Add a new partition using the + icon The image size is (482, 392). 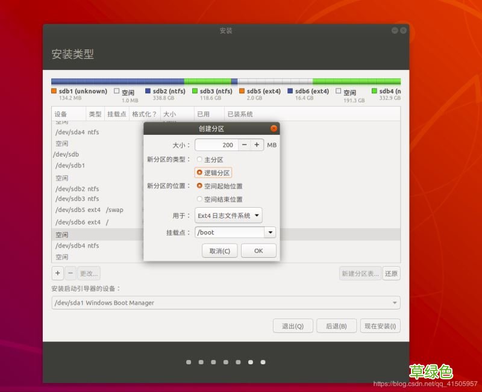click(x=57, y=273)
